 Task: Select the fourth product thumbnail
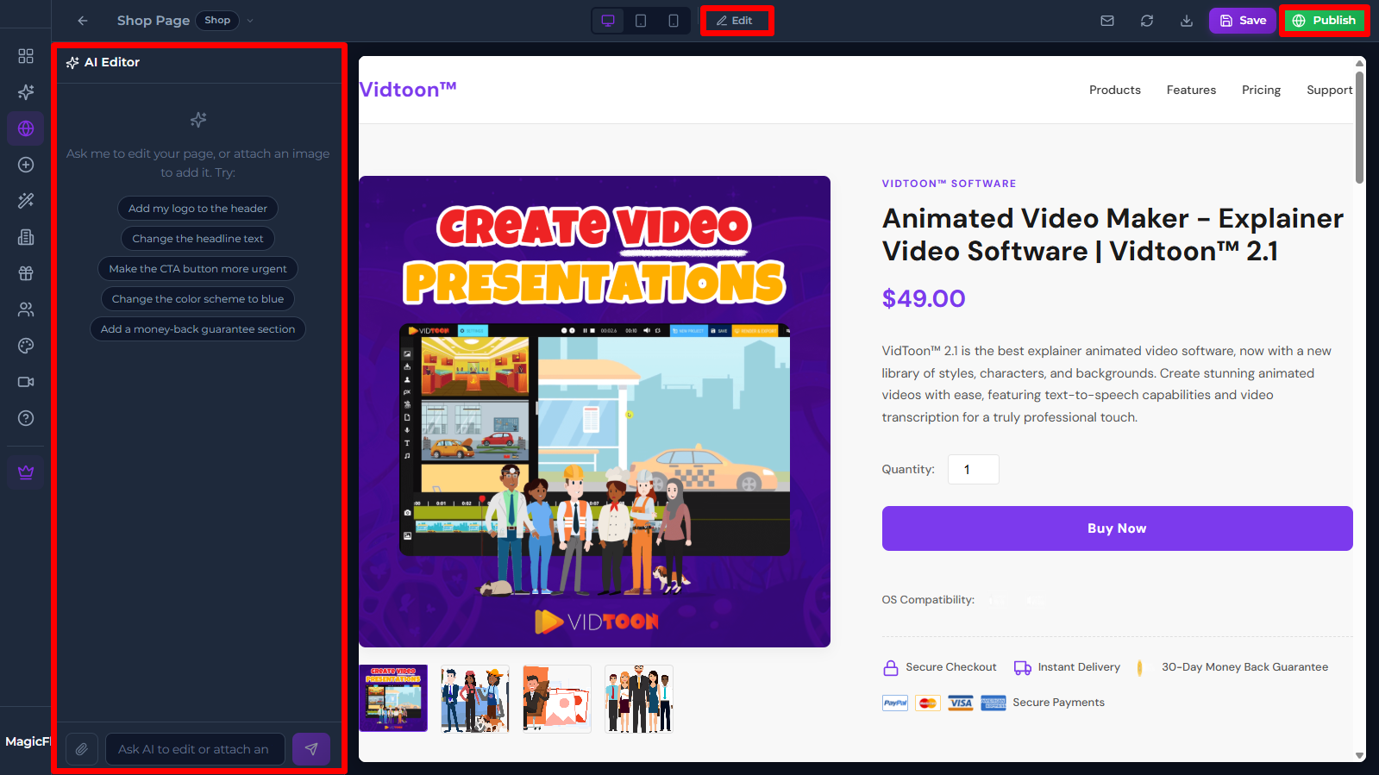coord(639,698)
